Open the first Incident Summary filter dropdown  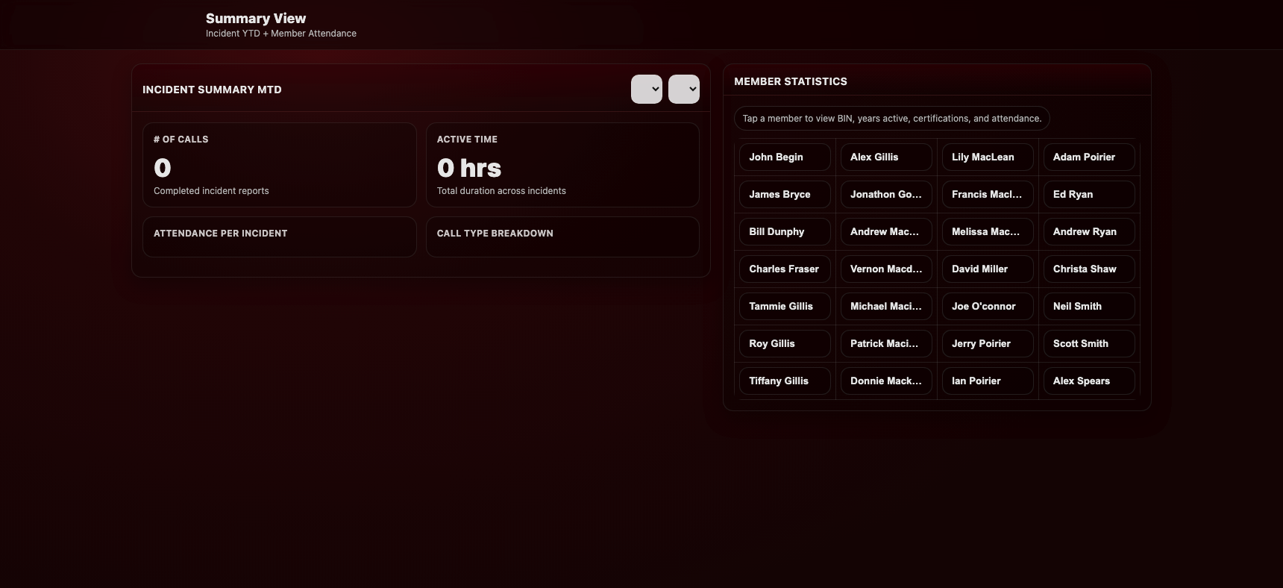point(646,90)
